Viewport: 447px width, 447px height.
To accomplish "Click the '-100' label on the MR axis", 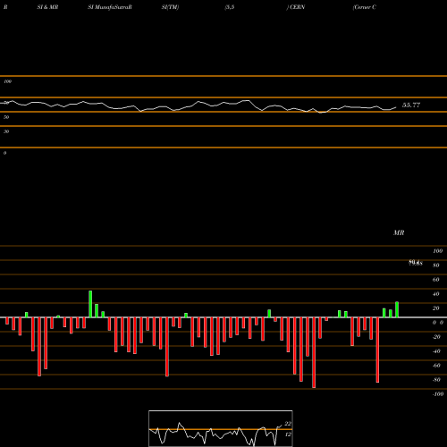I will tap(438, 394).
